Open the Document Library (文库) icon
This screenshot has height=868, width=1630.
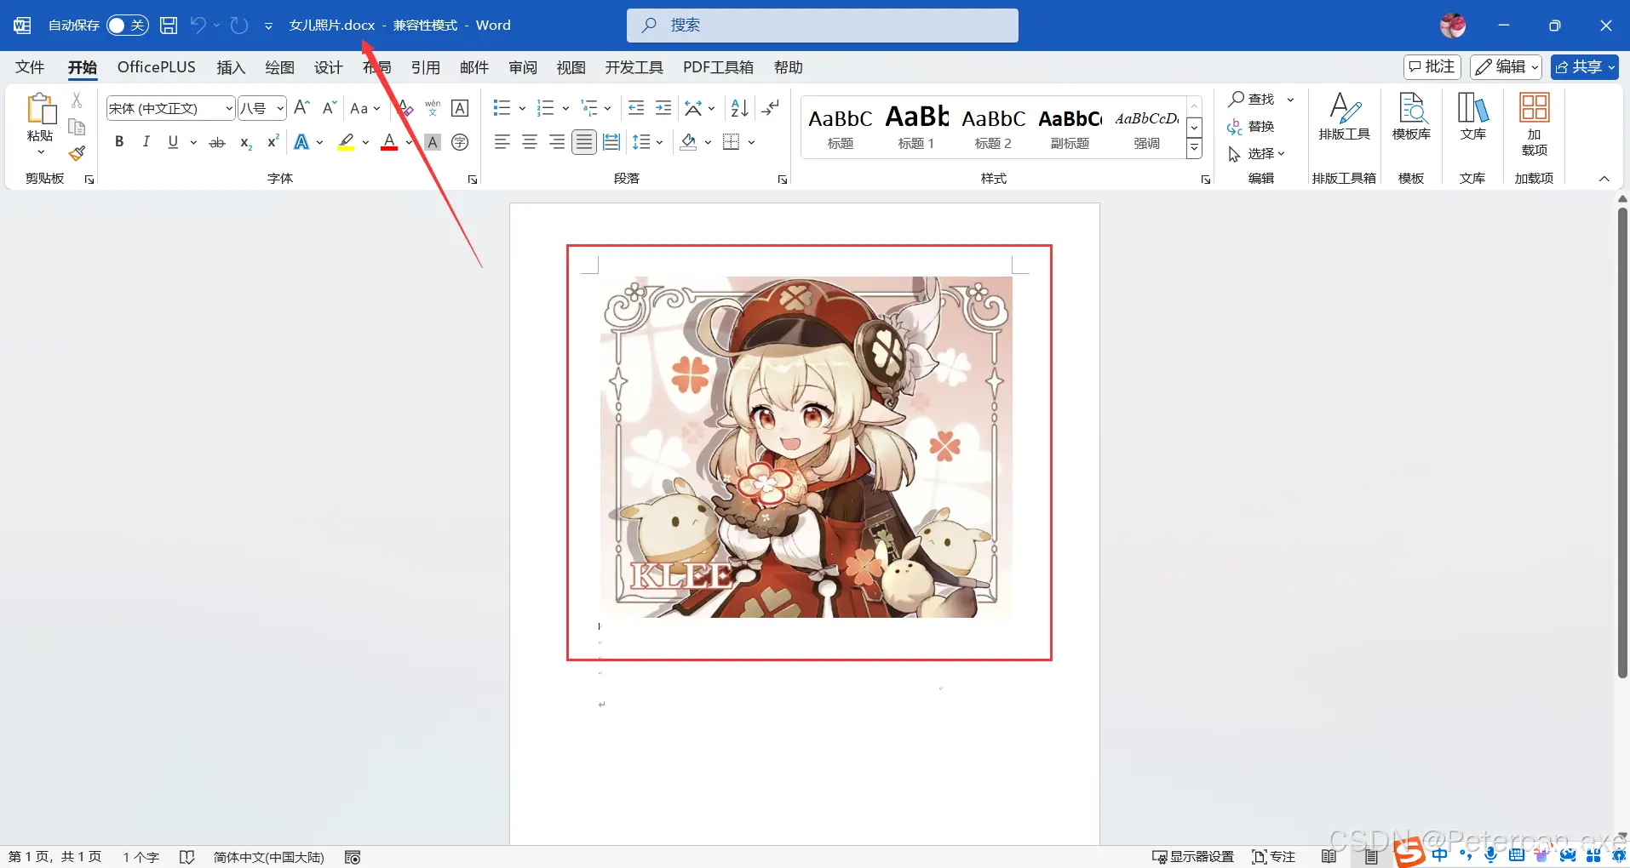[x=1472, y=117]
